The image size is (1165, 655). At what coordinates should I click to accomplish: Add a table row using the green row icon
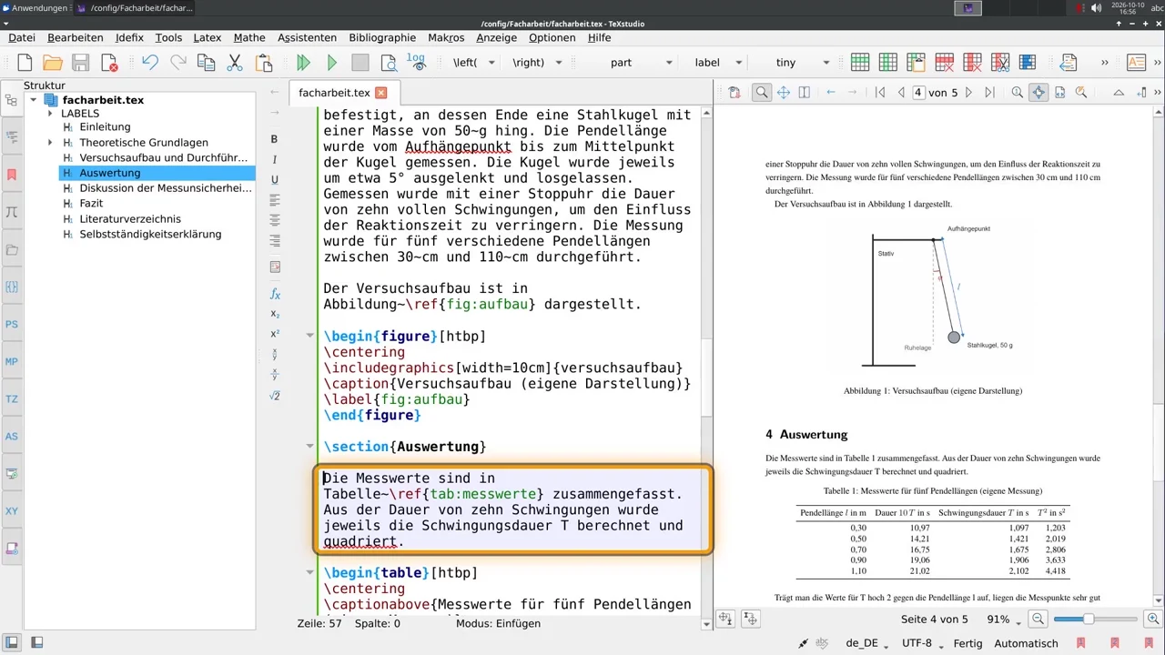pos(860,63)
